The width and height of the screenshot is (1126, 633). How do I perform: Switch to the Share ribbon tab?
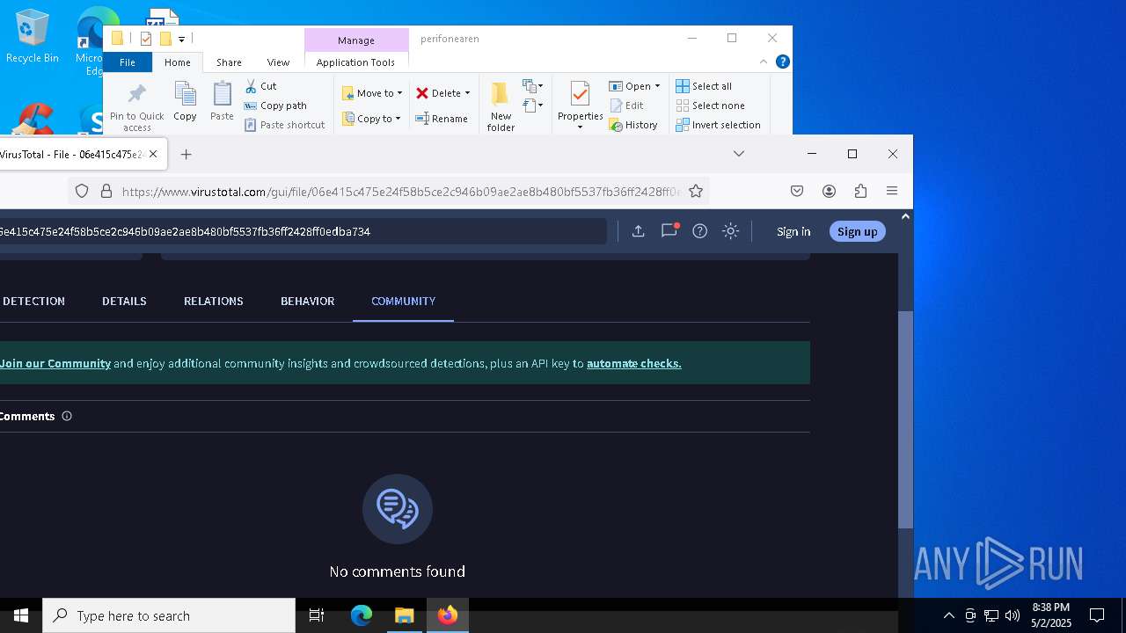click(229, 62)
